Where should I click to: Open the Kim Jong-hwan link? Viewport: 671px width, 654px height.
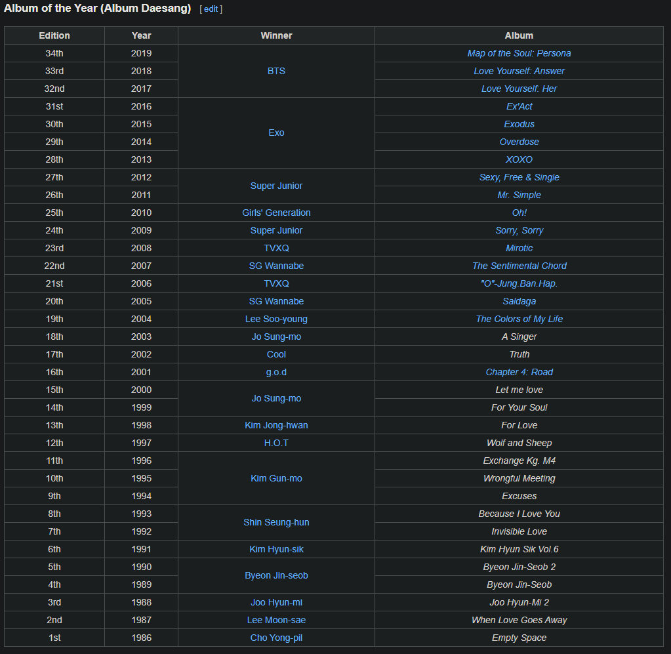[276, 426]
